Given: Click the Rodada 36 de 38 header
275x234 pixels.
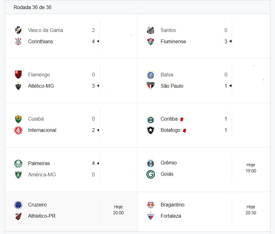Looking at the screenshot, I should tap(33, 8).
